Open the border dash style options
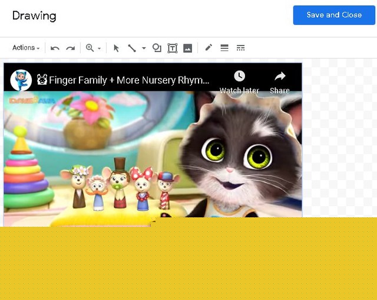Screen dimensions: 377x300 [x=240, y=48]
